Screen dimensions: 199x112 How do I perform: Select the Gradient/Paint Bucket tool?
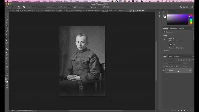click(7, 49)
